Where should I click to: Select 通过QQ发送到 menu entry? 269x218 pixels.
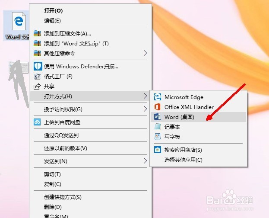click(90, 135)
